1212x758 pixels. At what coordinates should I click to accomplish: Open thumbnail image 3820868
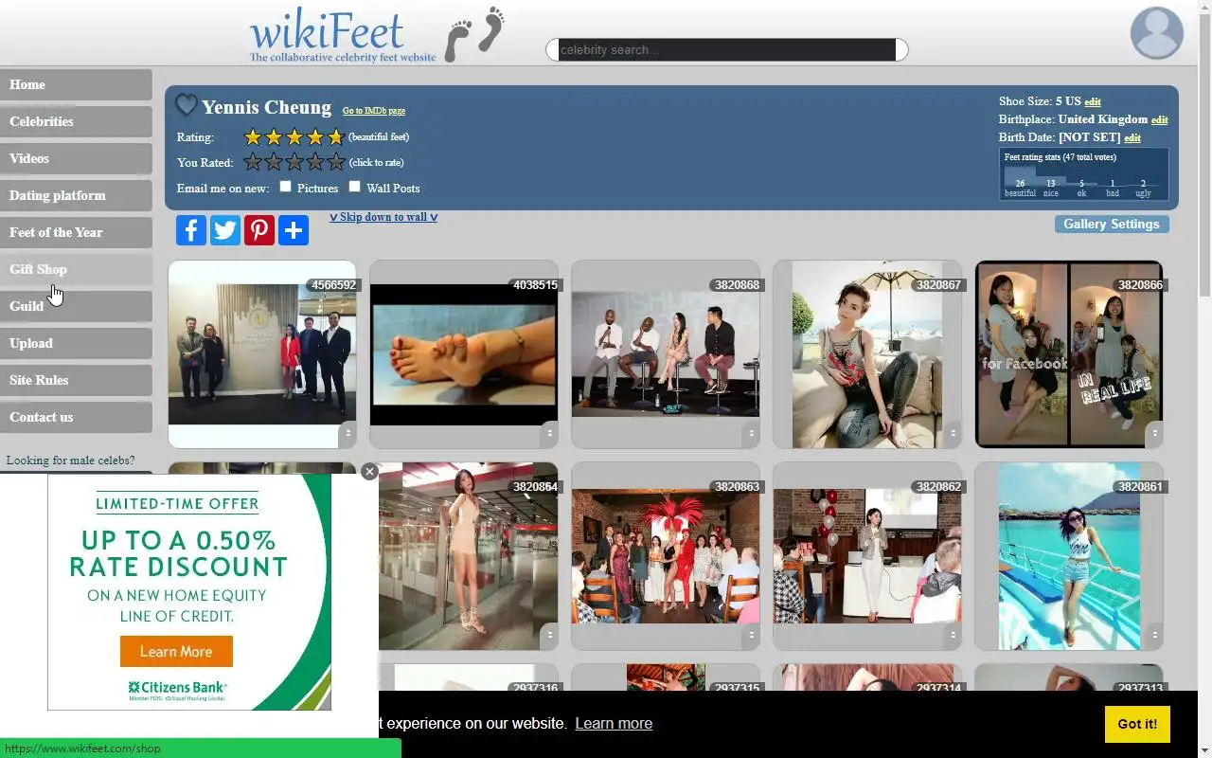click(x=666, y=353)
